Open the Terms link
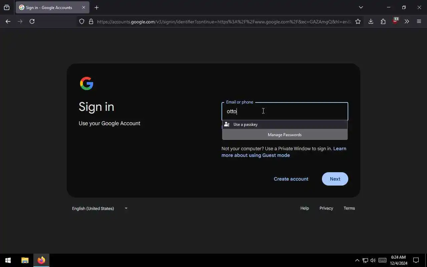Image resolution: width=427 pixels, height=267 pixels. pyautogui.click(x=349, y=208)
